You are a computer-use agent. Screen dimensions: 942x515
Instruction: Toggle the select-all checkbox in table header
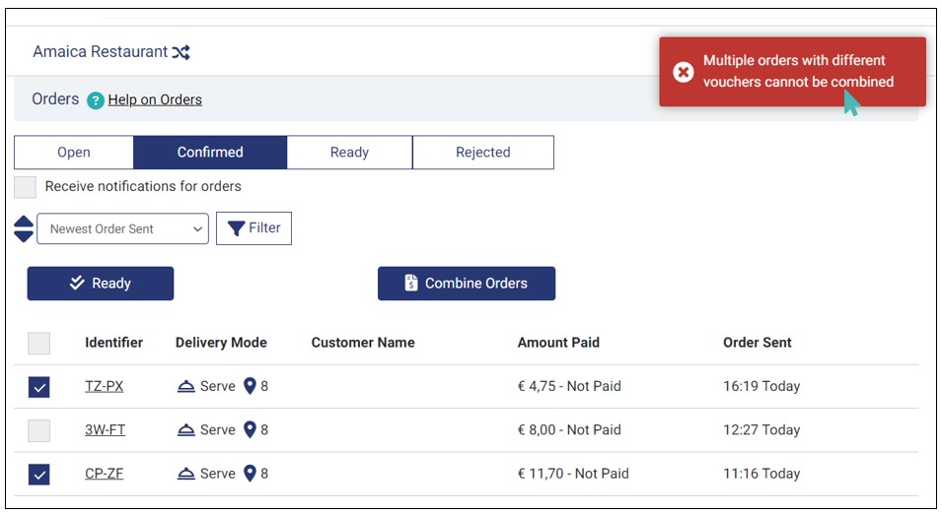tap(39, 344)
